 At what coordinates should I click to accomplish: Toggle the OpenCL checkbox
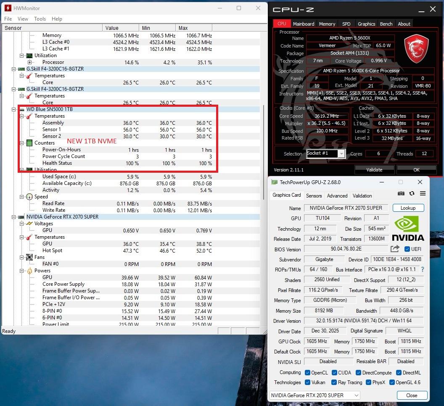(x=307, y=373)
